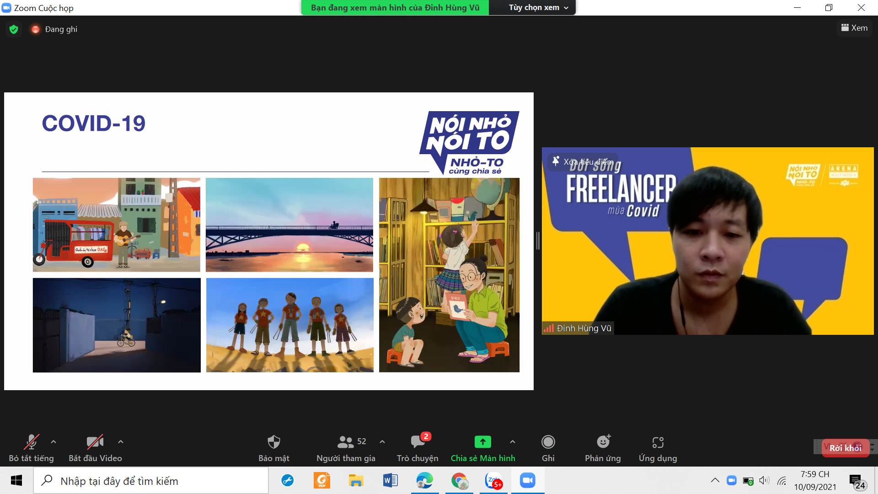Open Microsoft Edge from taskbar

(x=424, y=480)
